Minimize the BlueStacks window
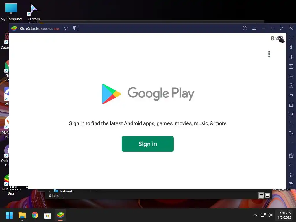This screenshot has width=296, height=222. coord(263,28)
